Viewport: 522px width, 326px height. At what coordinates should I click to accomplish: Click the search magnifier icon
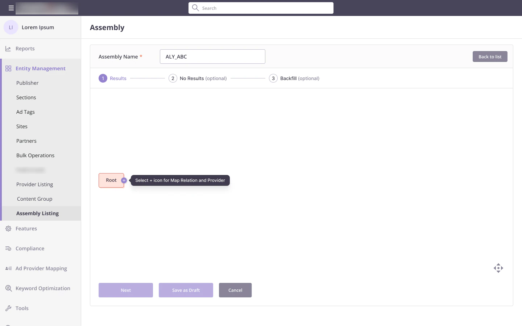(195, 8)
